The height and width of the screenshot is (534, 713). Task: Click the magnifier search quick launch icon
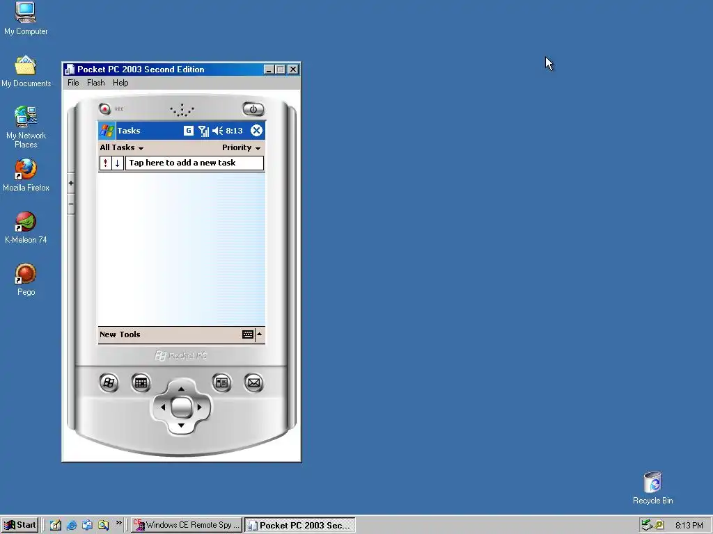coord(103,526)
